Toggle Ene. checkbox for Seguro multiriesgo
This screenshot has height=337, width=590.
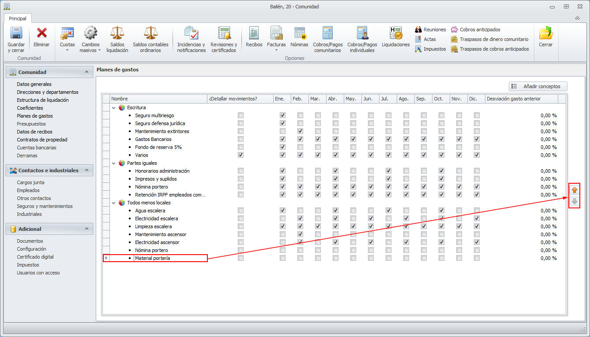[x=282, y=115]
